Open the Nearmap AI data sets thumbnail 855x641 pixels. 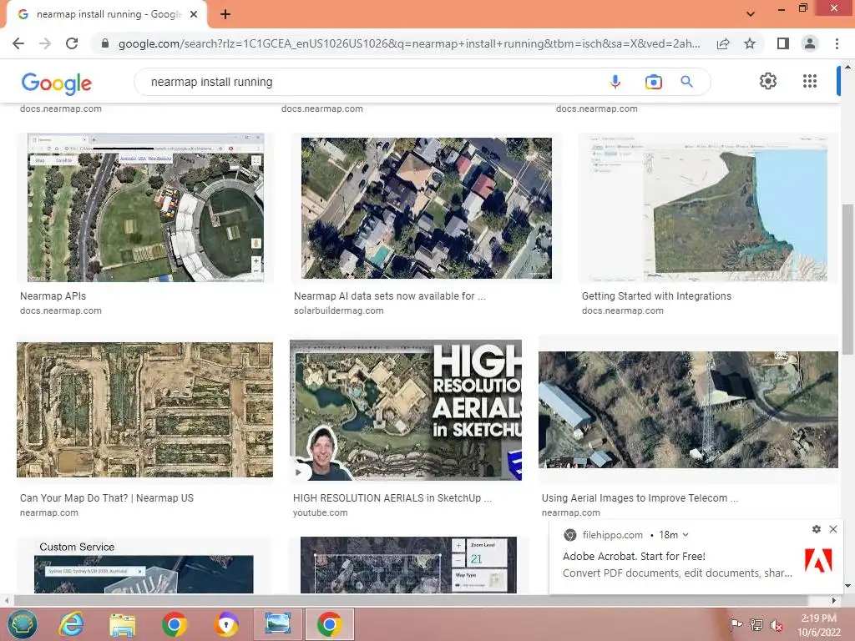point(427,208)
